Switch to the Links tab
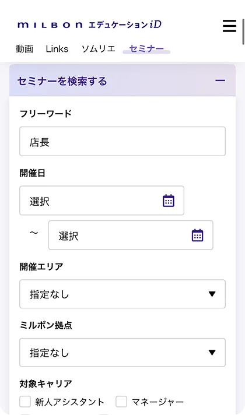 [x=57, y=49]
